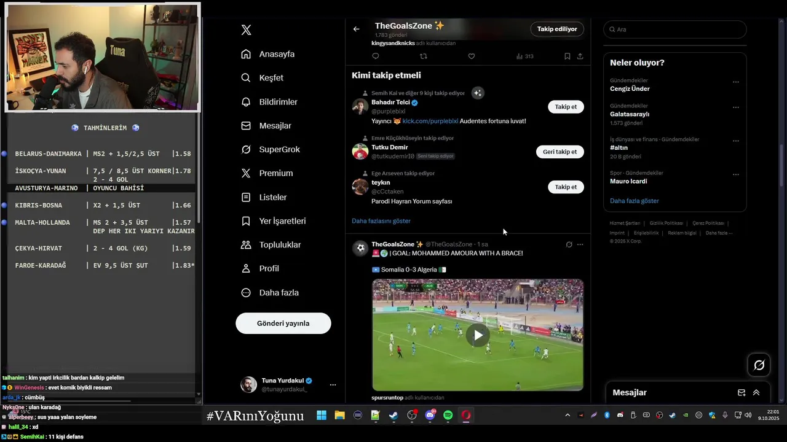787x442 pixels.
Task: Open Steam from taskbar
Action: coord(393,416)
